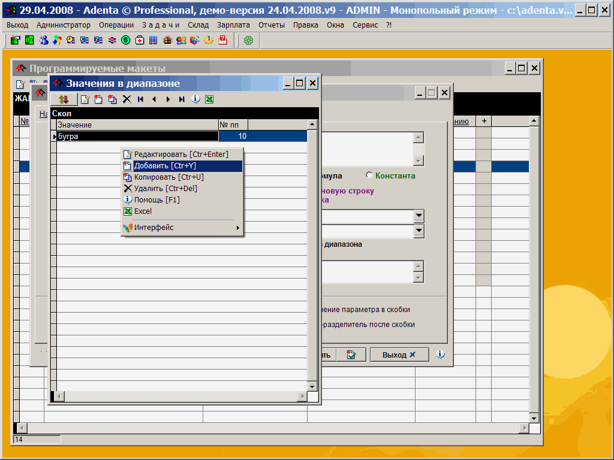Click the Excel export icon in the range values toolbar

tap(209, 99)
